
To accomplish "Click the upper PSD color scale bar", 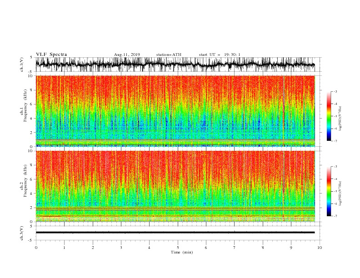I will coord(329,116).
